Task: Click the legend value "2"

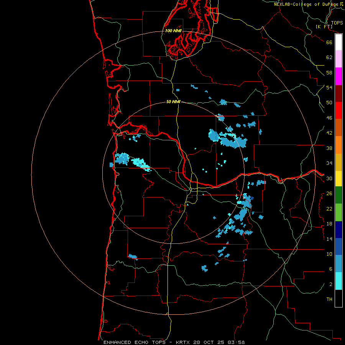Action: pos(331,284)
